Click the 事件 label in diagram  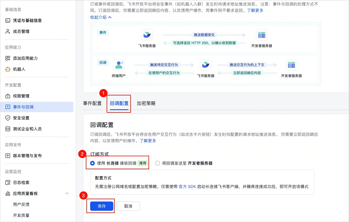click(x=103, y=33)
